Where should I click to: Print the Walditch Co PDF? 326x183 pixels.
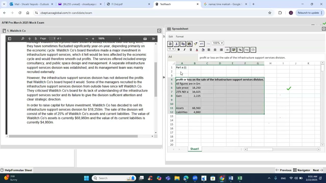[x=145, y=39]
